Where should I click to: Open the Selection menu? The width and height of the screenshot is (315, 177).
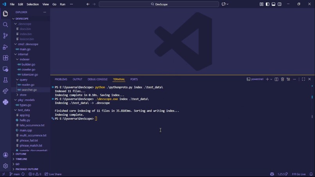click(x=32, y=4)
